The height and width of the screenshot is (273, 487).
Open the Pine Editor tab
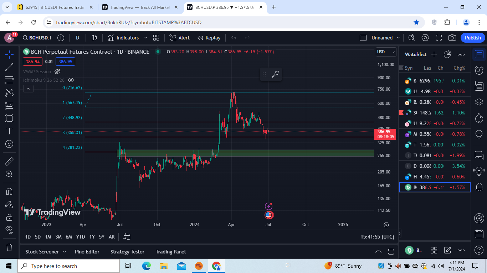point(87,252)
